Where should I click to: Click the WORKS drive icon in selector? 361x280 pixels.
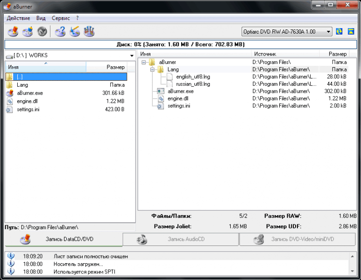coord(9,56)
